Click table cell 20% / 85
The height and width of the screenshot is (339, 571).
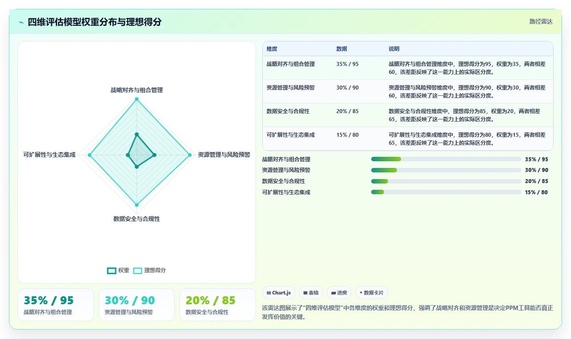coord(348,111)
